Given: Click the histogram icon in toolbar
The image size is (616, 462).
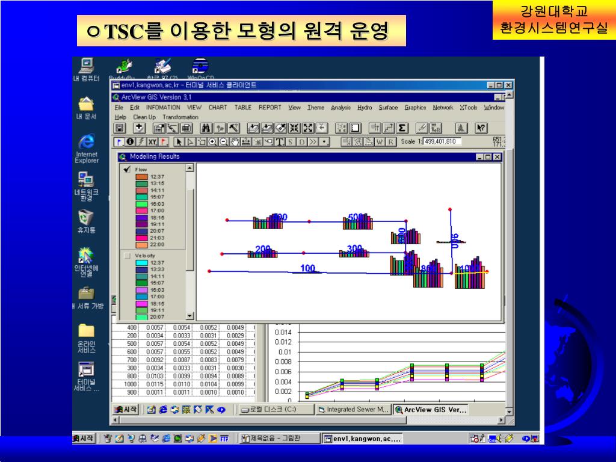Looking at the screenshot, I should pos(461,128).
